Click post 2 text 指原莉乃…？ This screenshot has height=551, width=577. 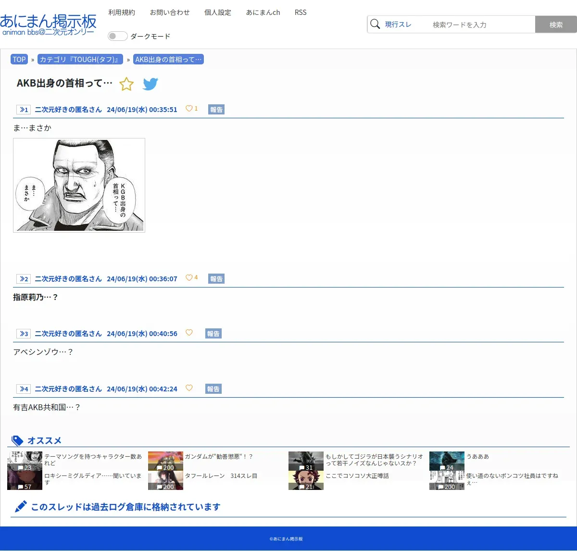[36, 297]
